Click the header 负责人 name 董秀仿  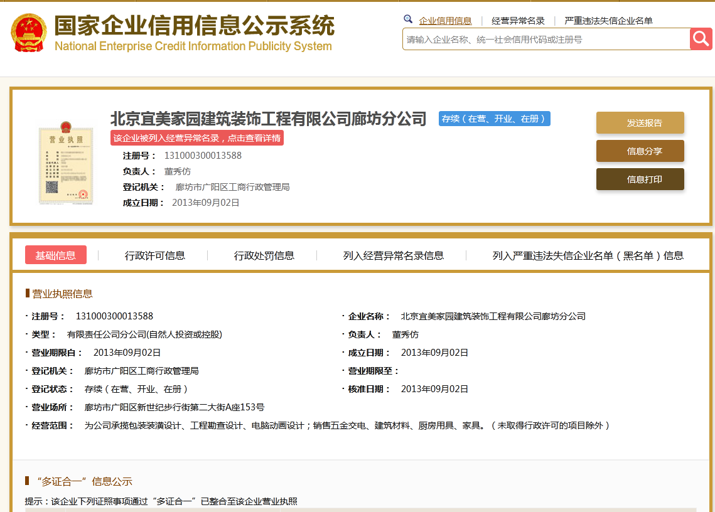tap(178, 171)
